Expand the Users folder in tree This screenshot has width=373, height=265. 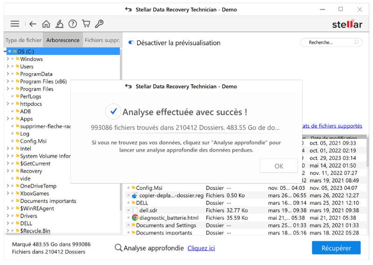(x=7, y=67)
